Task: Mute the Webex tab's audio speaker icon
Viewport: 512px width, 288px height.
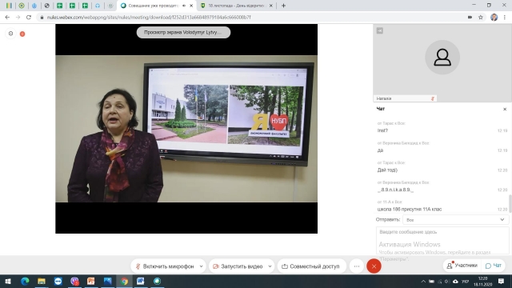Action: tap(184, 6)
